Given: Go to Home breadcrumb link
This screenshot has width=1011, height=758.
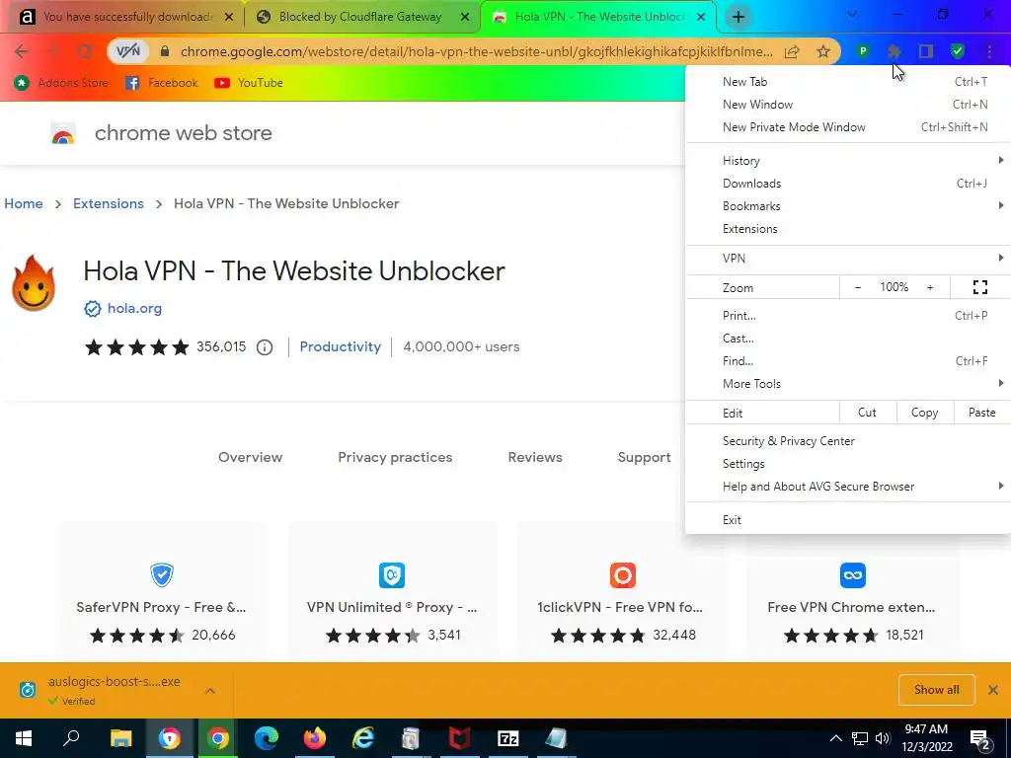Looking at the screenshot, I should tap(24, 203).
